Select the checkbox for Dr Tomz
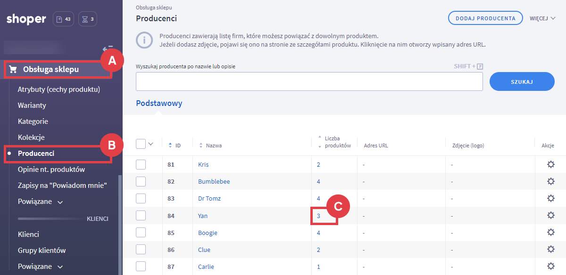The height and width of the screenshot is (275, 566). pos(141,199)
